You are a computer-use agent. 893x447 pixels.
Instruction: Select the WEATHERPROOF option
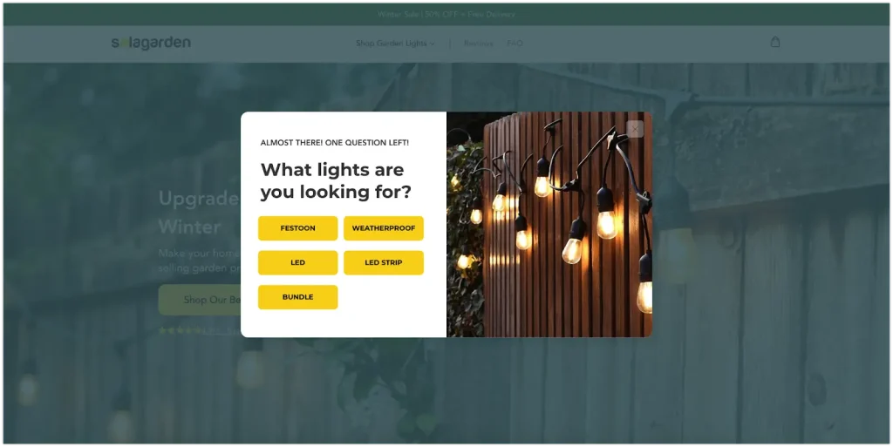click(384, 228)
